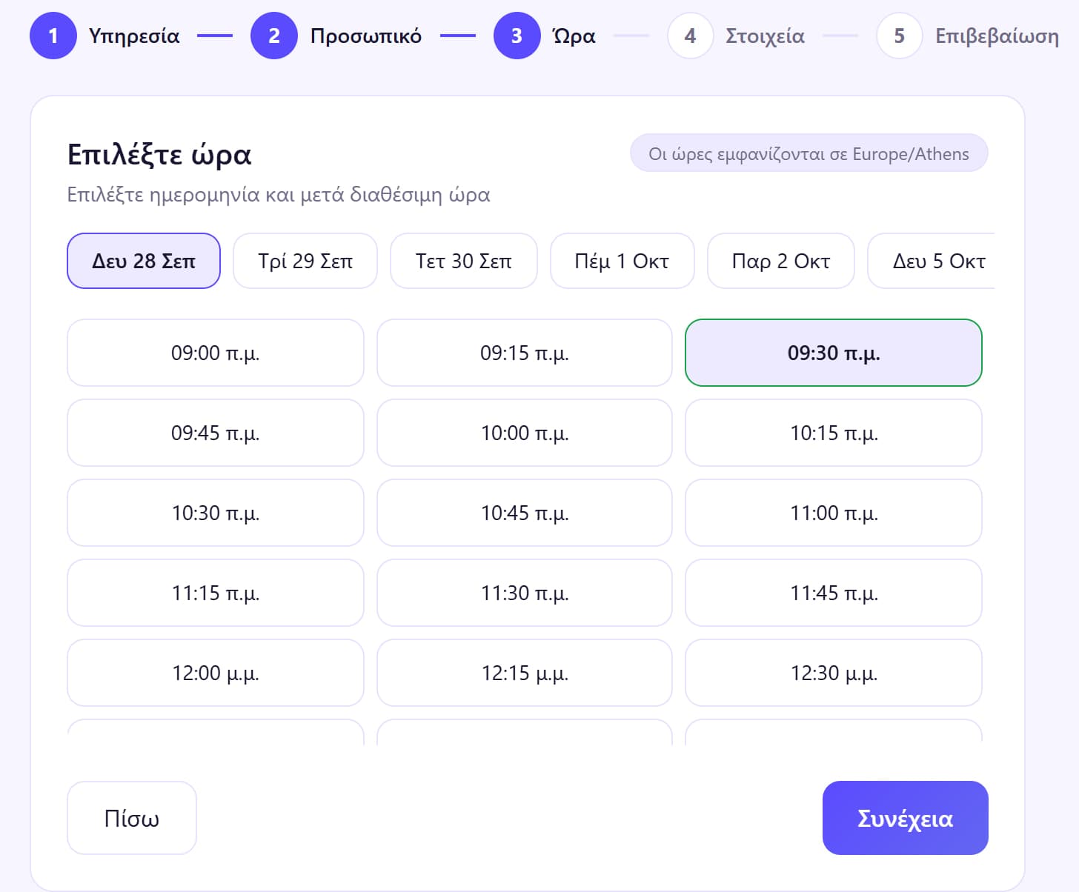Click the Επιλέξτε ημερομηνία subtitle text
Viewport: 1079px width, 892px height.
click(279, 195)
